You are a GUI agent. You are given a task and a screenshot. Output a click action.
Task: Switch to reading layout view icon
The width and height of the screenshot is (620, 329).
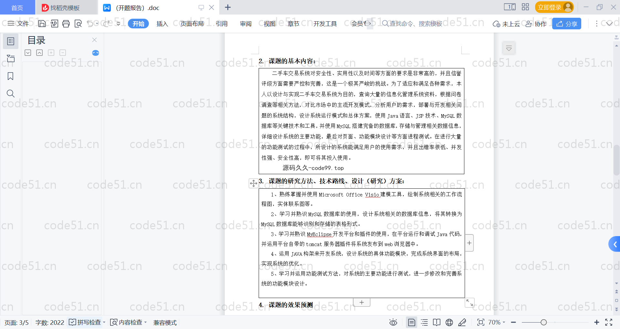coord(437,322)
